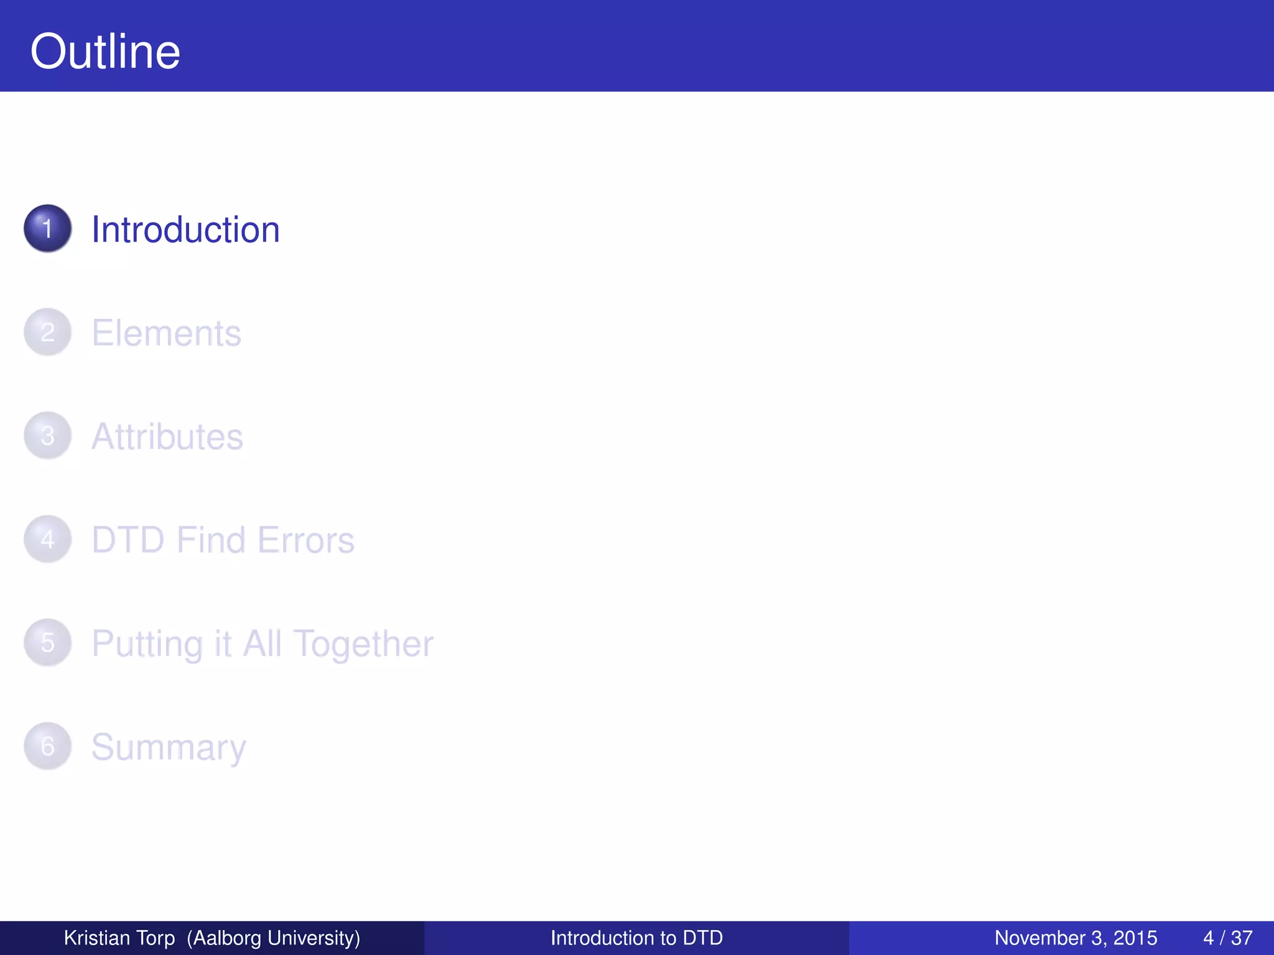Image resolution: width=1274 pixels, height=955 pixels.
Task: Jump to the Elements section
Action: point(166,333)
